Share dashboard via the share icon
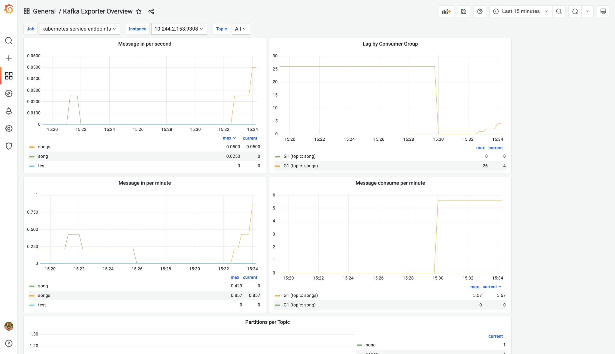 pos(151,11)
